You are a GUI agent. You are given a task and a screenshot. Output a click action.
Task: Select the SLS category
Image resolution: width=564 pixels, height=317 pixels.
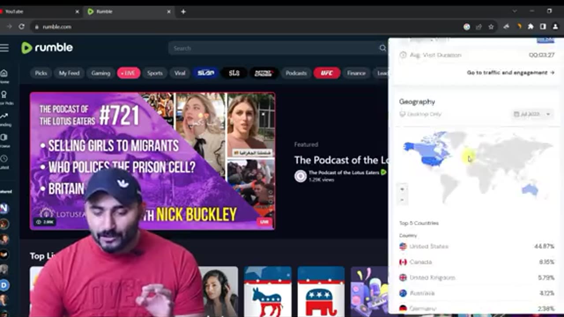[x=234, y=73]
